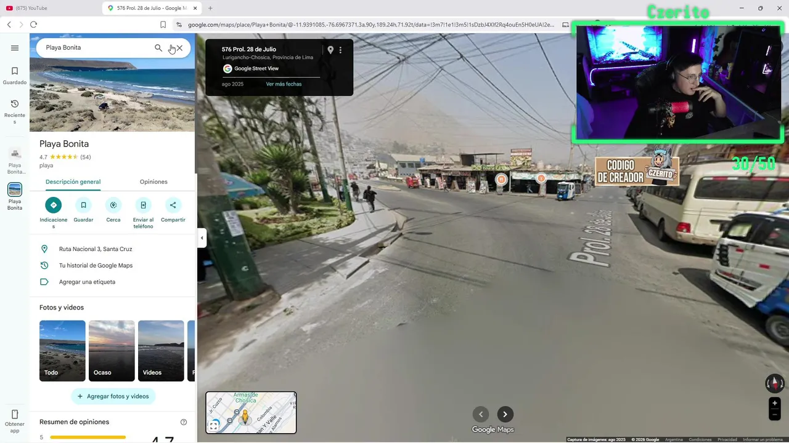Image resolution: width=789 pixels, height=443 pixels.
Task: Click Obtener app phone icon
Action: click(x=15, y=415)
